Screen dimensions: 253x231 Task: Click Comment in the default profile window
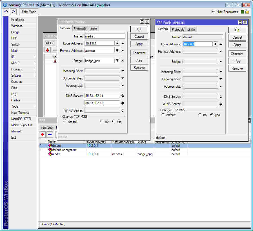coord(237,54)
